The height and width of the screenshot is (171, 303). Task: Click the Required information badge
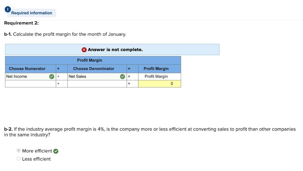coord(31,13)
